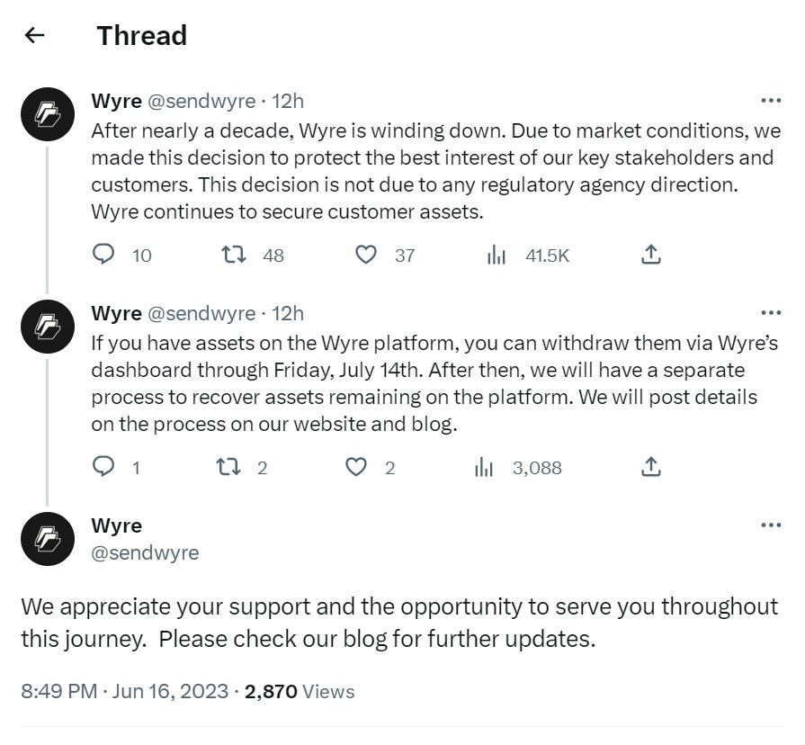Open the share menu on the first tweet
The width and height of the screenshot is (805, 745).
click(x=651, y=256)
